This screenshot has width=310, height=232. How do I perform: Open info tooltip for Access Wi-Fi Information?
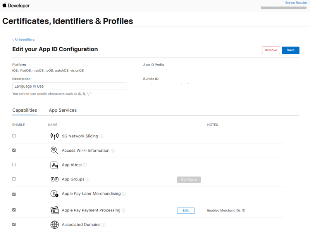[113, 151]
